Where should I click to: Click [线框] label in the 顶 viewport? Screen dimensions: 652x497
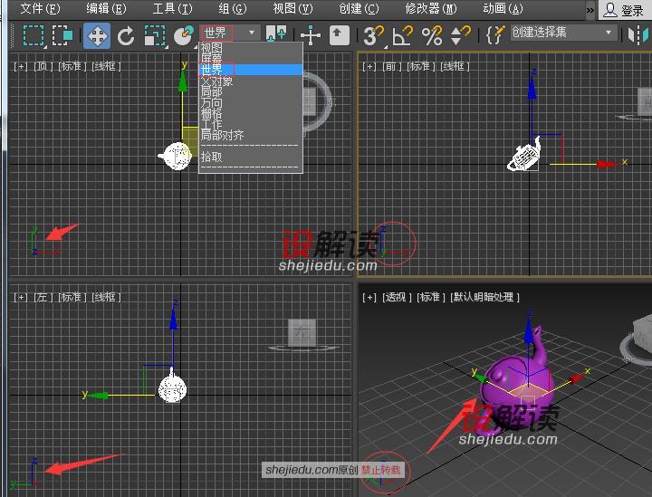point(107,66)
